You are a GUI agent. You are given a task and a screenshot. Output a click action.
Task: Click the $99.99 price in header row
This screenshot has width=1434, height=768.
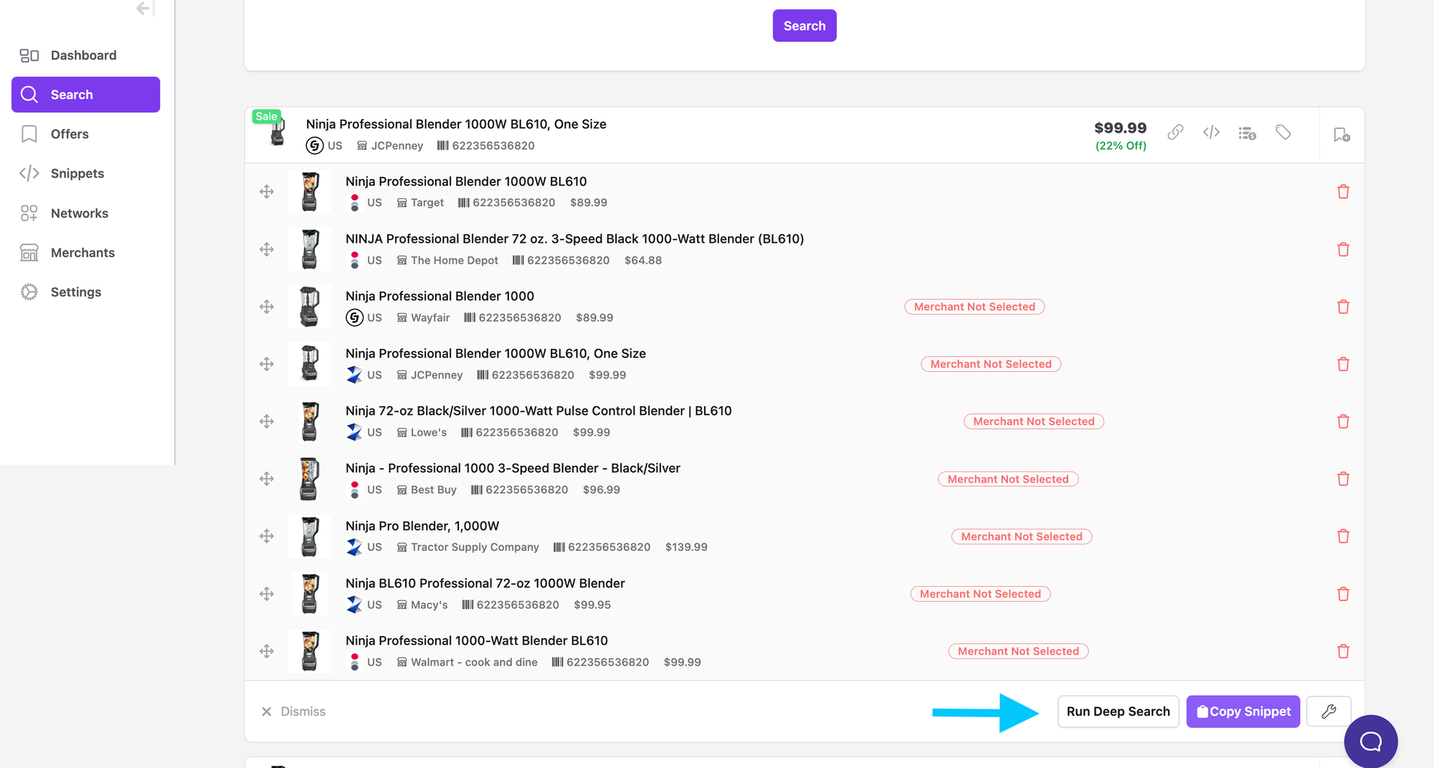click(x=1120, y=128)
